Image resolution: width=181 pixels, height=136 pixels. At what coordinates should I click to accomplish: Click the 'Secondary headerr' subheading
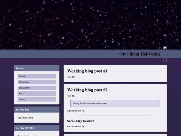80,121
